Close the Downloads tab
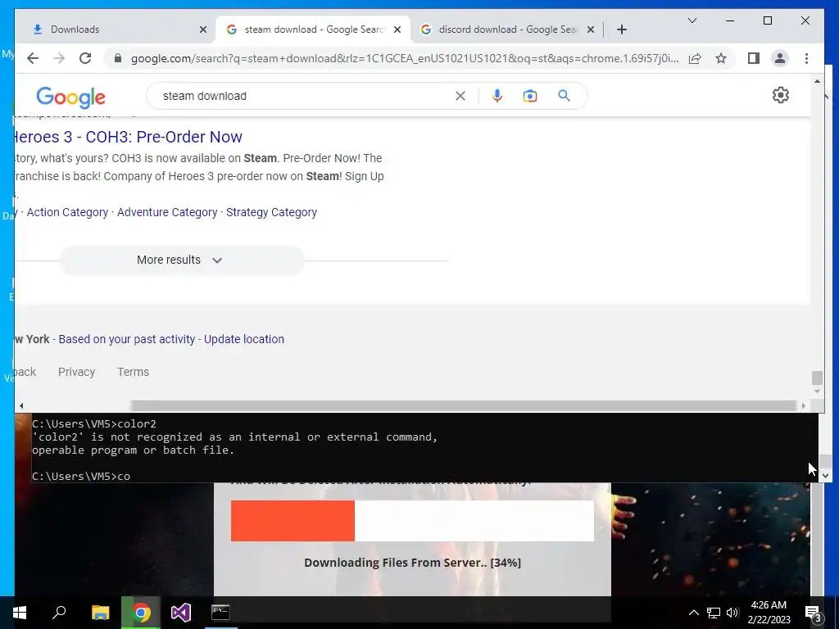839x629 pixels. [x=203, y=29]
